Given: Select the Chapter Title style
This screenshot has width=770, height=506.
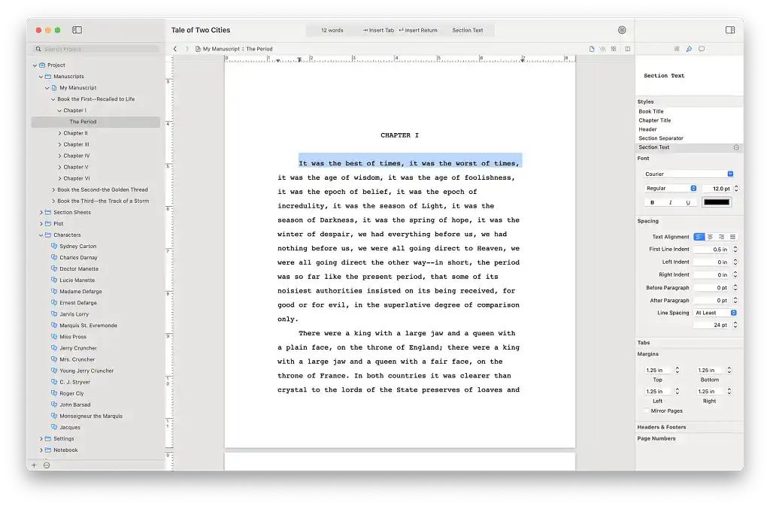Looking at the screenshot, I should tap(655, 120).
